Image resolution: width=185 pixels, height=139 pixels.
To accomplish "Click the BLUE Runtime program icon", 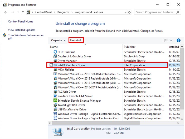I will [x=55, y=52].
